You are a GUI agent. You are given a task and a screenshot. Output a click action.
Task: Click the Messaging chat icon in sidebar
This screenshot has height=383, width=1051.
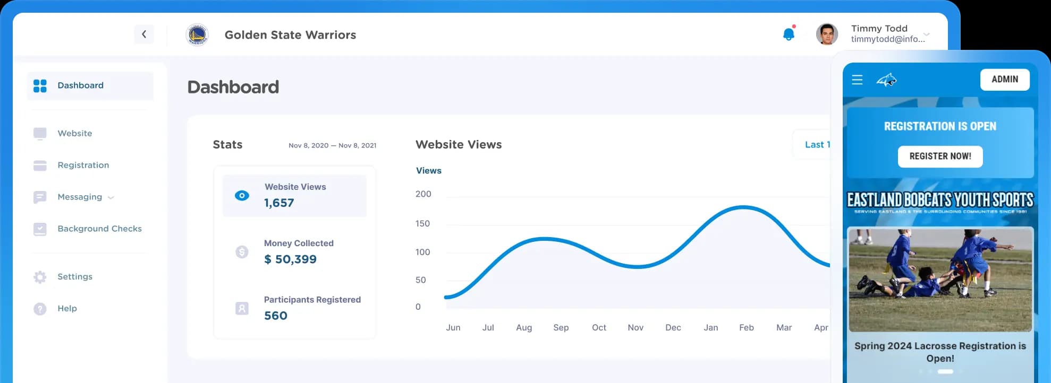coord(40,197)
